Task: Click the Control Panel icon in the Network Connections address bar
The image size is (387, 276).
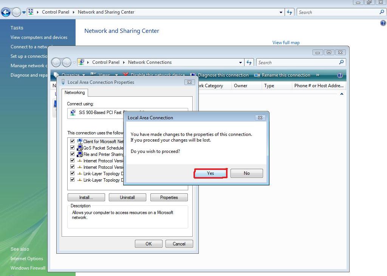Action: [x=81, y=62]
